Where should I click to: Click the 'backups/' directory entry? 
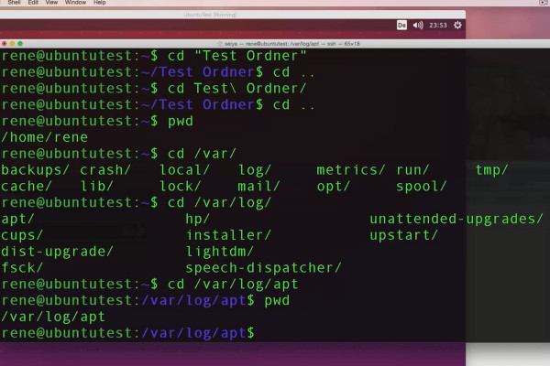click(x=35, y=170)
